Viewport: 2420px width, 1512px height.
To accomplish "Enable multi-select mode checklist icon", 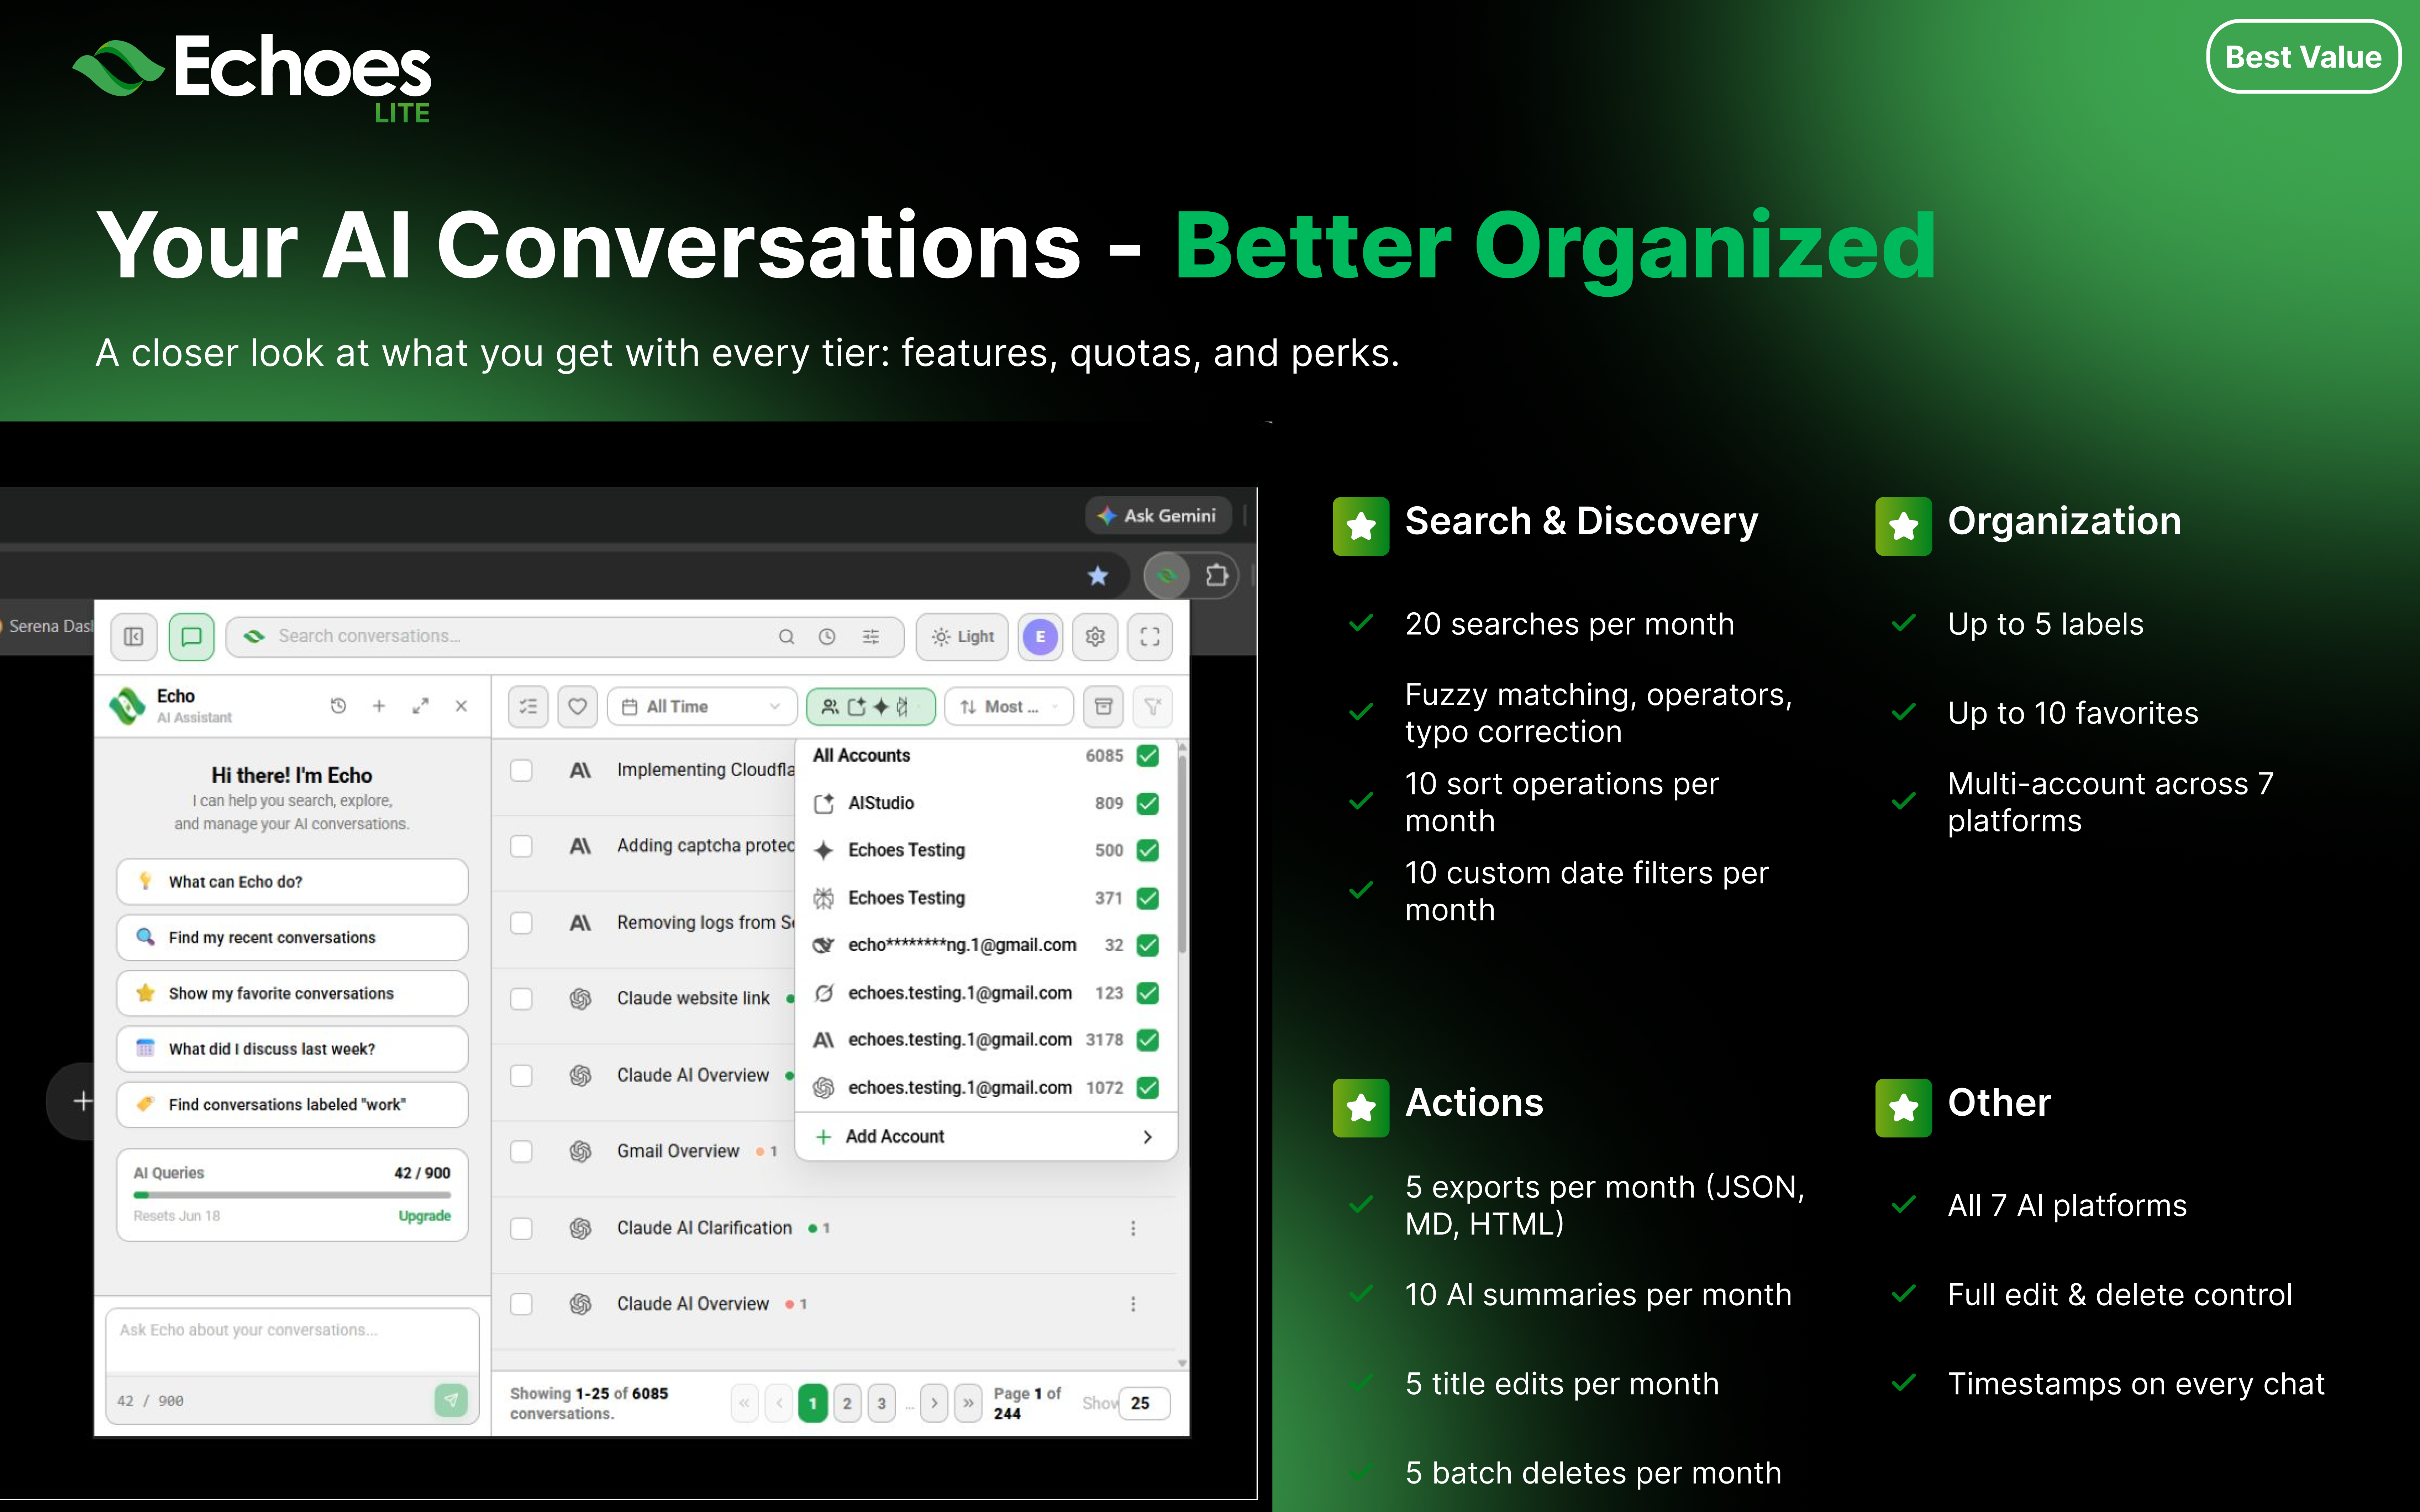I will click(x=528, y=707).
